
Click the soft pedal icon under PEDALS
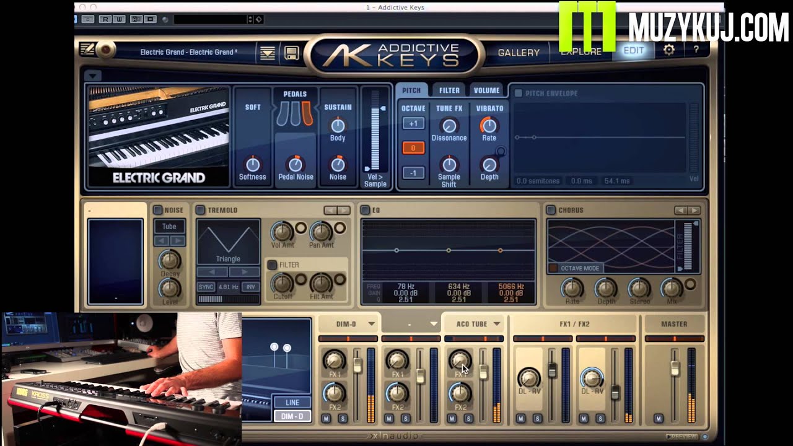pyautogui.click(x=284, y=114)
